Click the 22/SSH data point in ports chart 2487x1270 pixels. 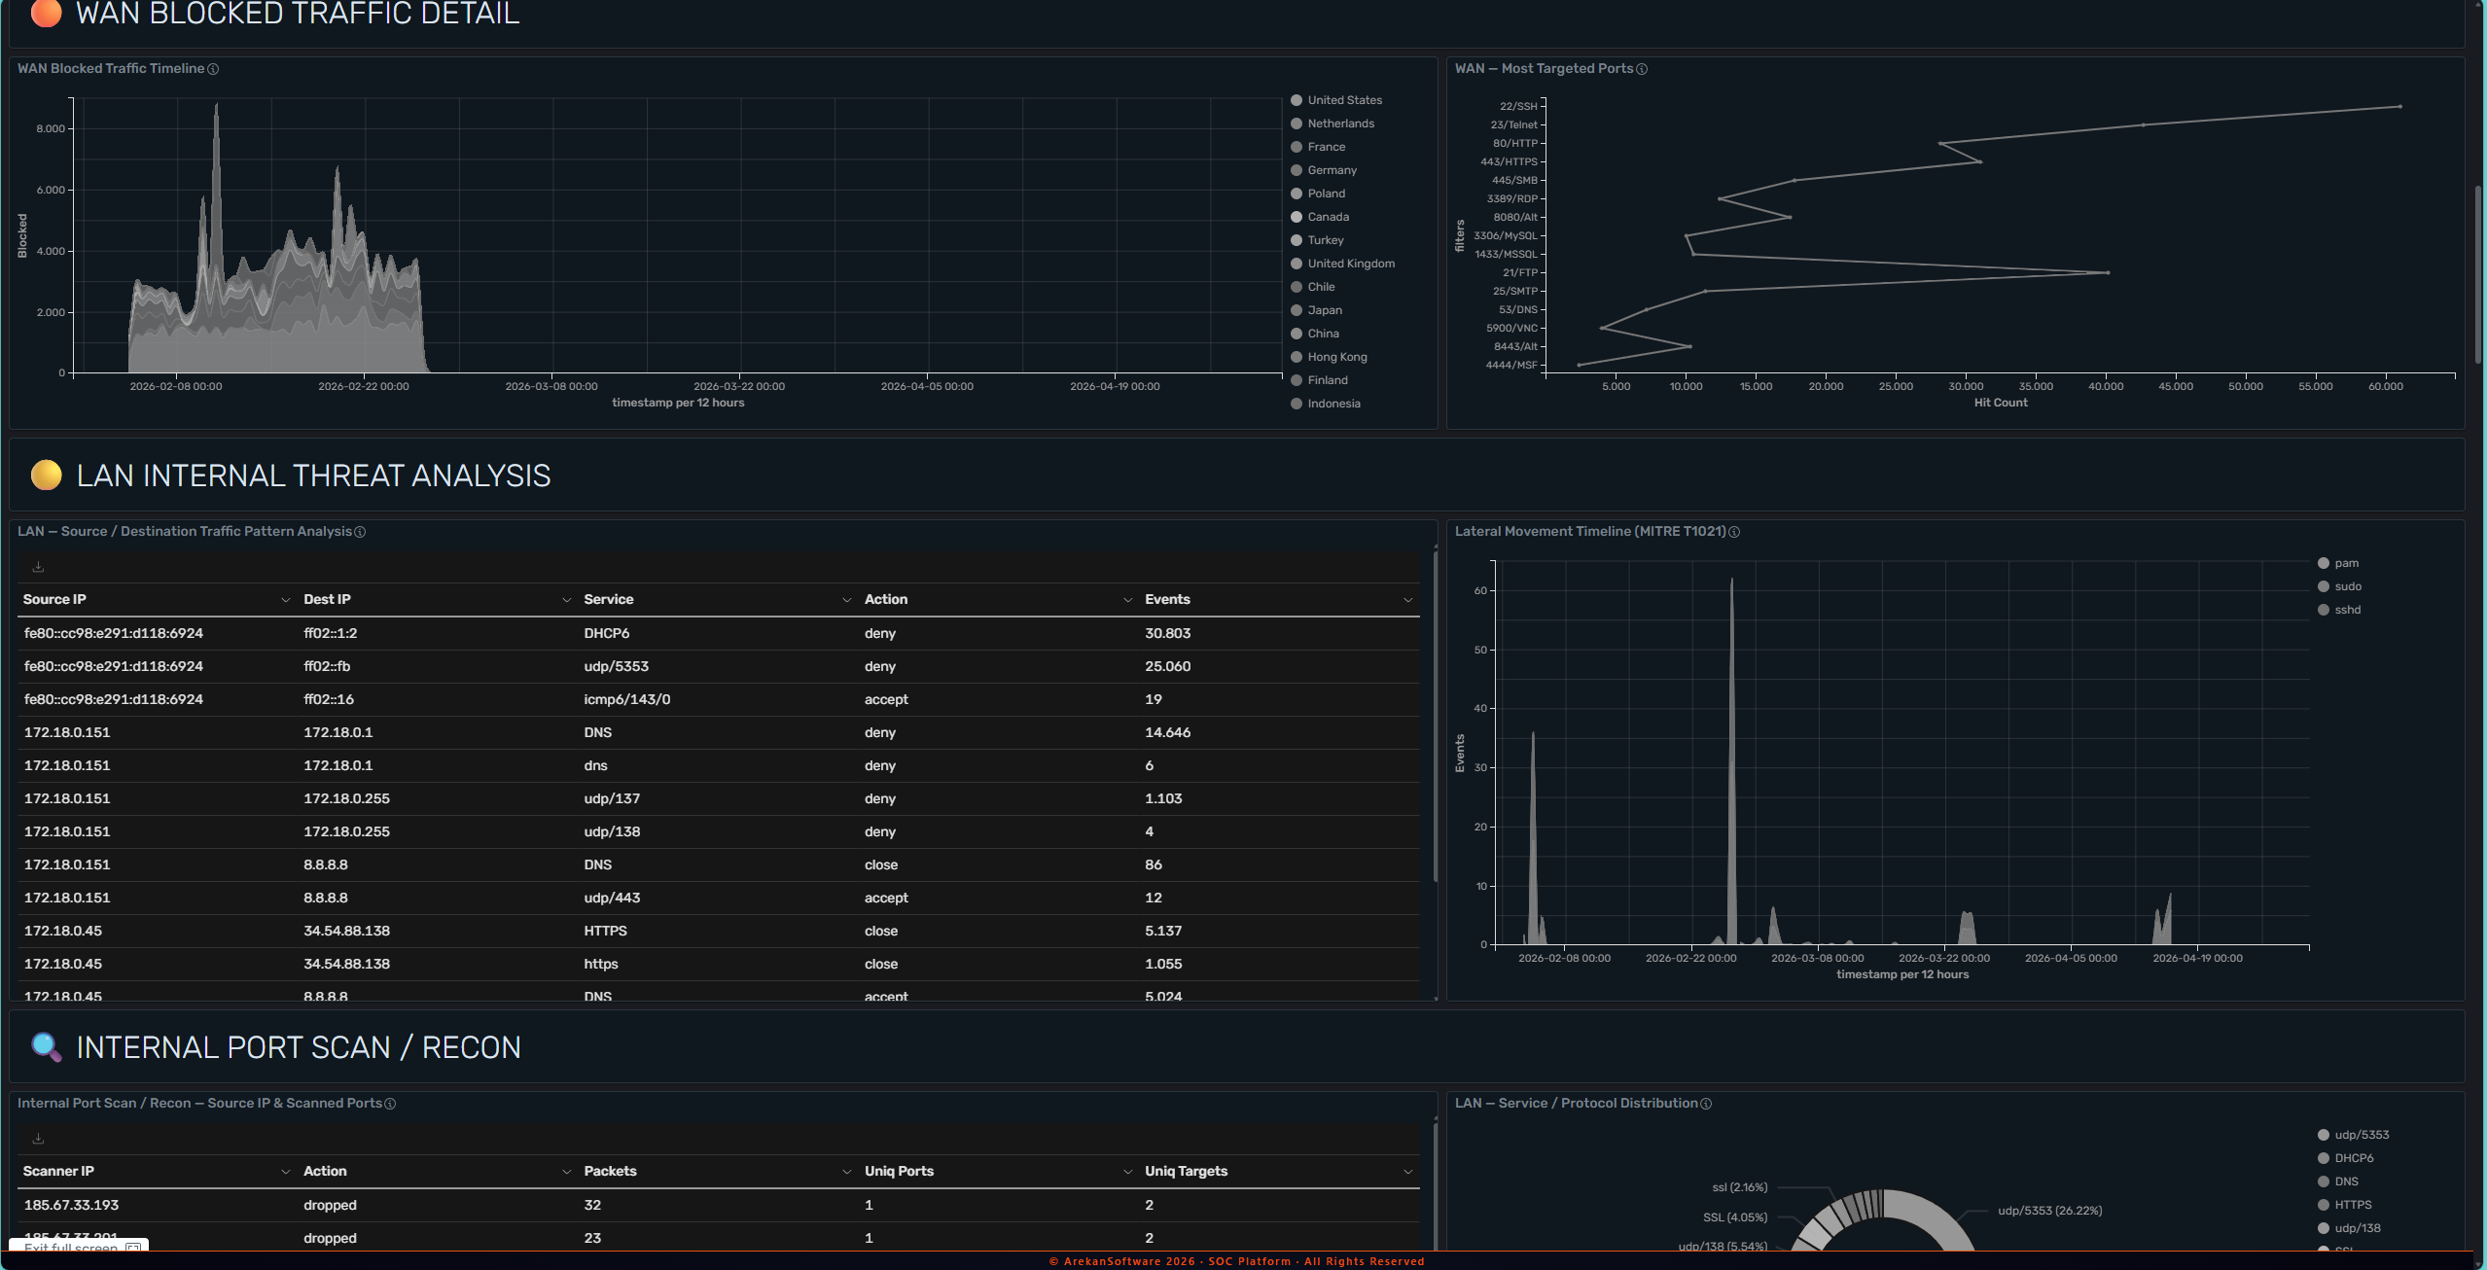pyautogui.click(x=2399, y=106)
